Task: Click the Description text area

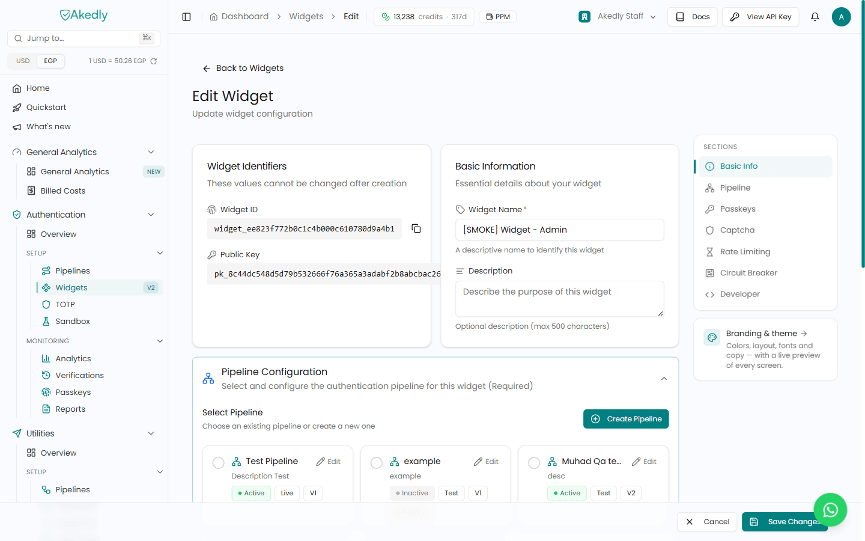Action: 560,299
